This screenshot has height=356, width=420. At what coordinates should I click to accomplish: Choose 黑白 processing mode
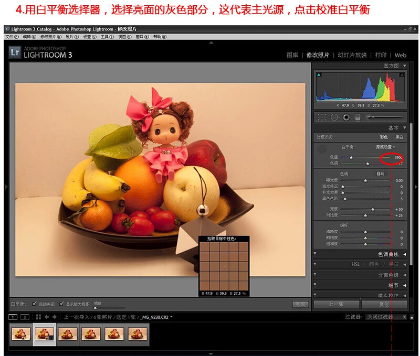399,137
